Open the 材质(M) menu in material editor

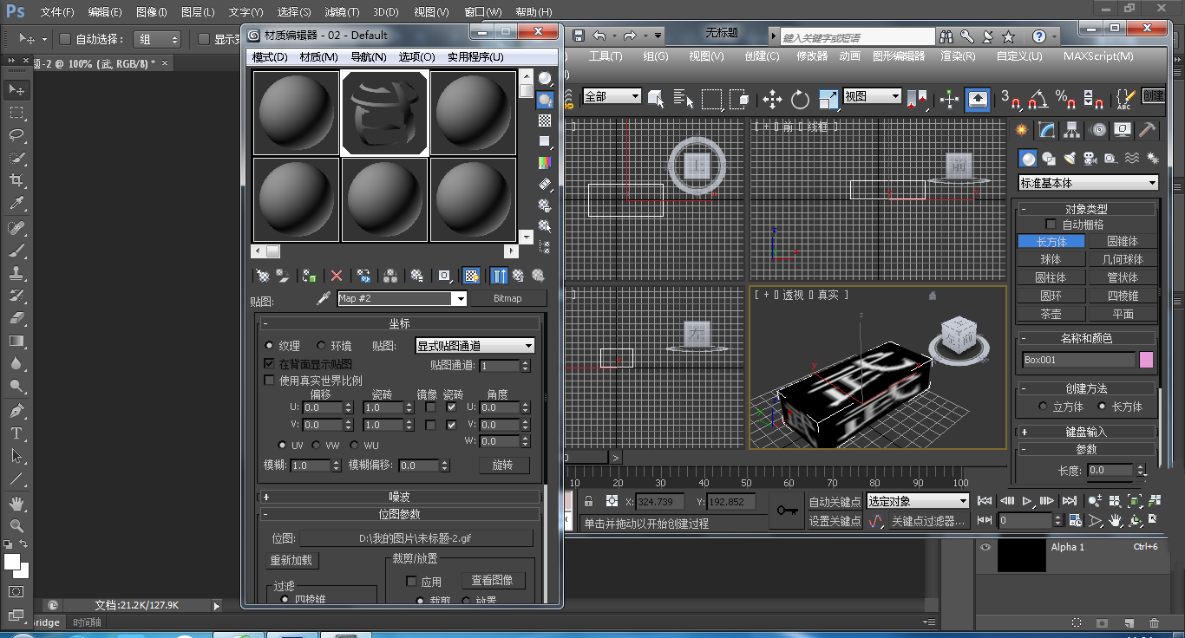[318, 56]
